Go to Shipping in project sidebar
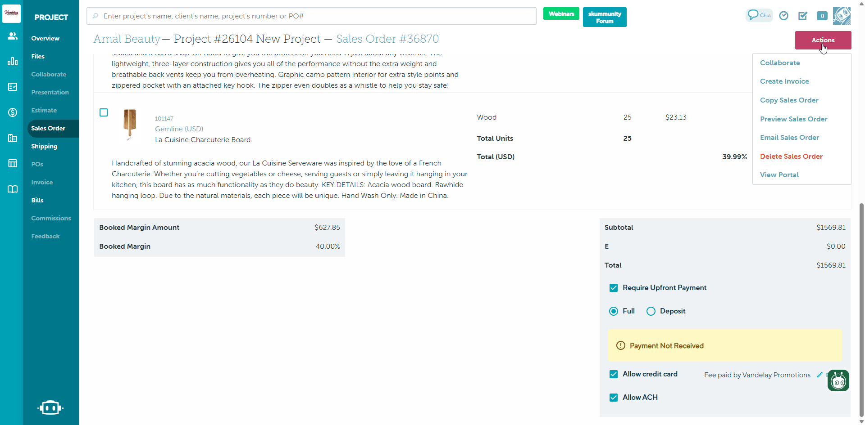This screenshot has height=425, width=865. pyautogui.click(x=44, y=146)
